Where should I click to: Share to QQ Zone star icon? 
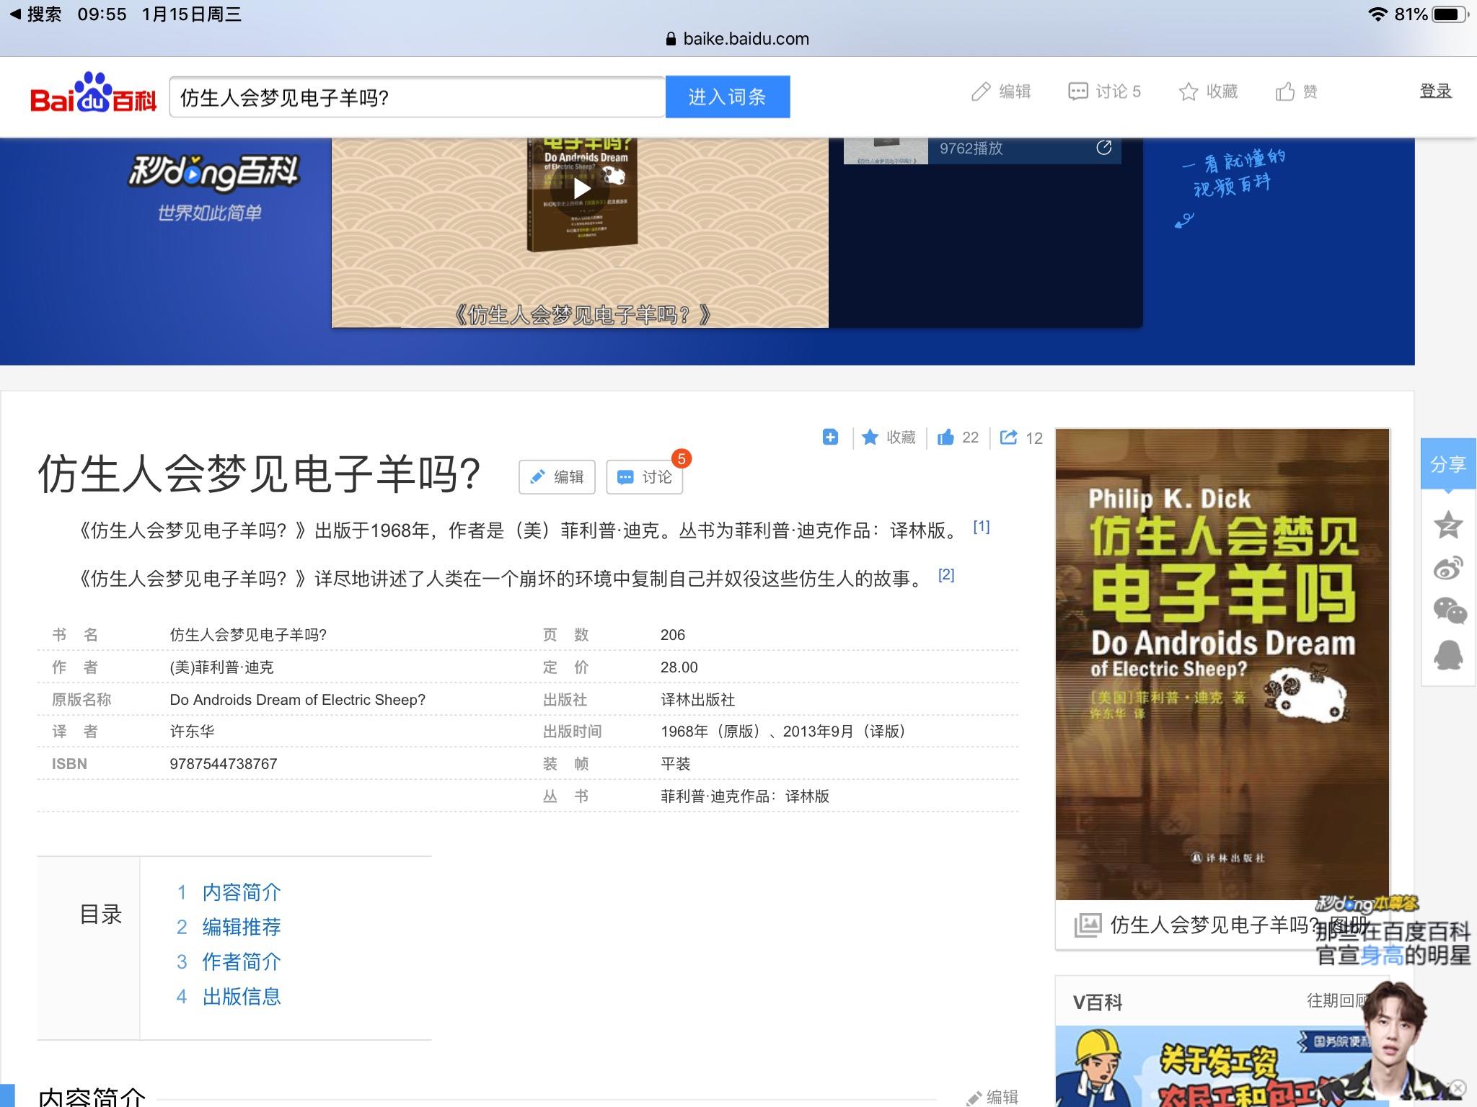click(x=1448, y=525)
